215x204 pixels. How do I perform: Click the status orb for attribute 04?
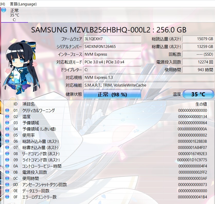pyautogui.click(x=7, y=129)
